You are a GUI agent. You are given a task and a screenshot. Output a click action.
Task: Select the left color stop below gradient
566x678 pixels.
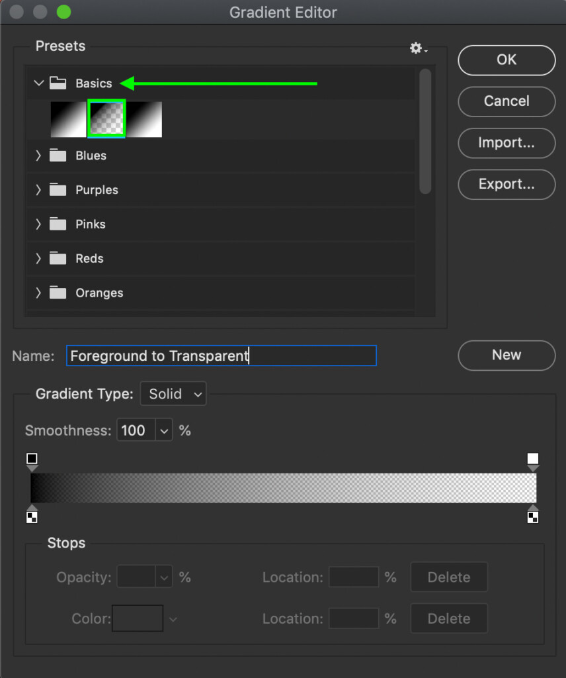(32, 516)
